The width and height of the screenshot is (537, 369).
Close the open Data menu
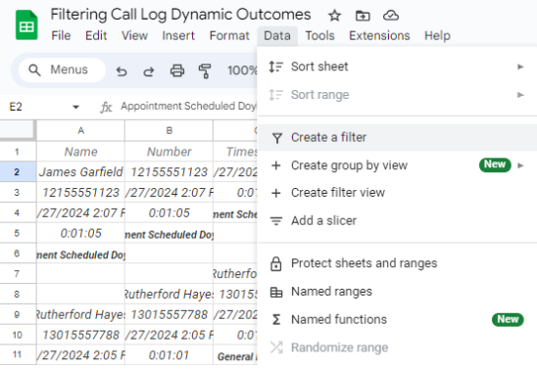point(277,35)
